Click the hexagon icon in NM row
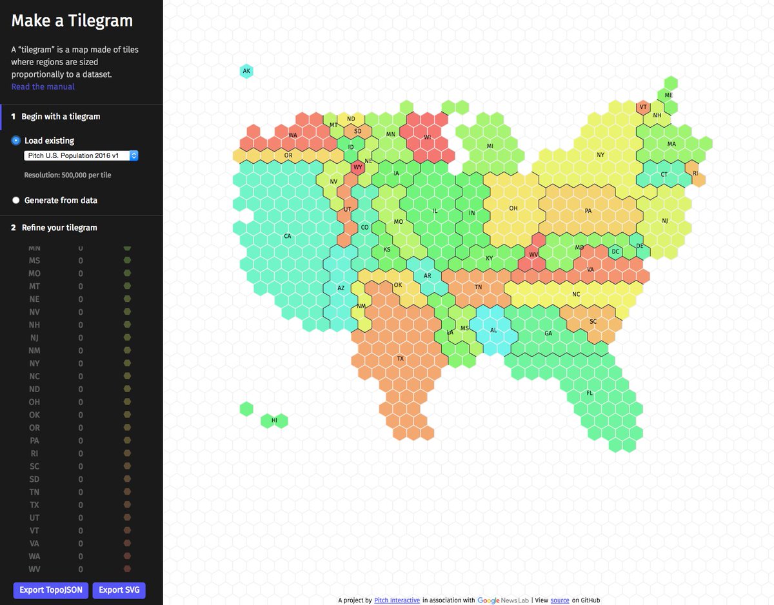The height and width of the screenshot is (605, 774). (x=127, y=351)
